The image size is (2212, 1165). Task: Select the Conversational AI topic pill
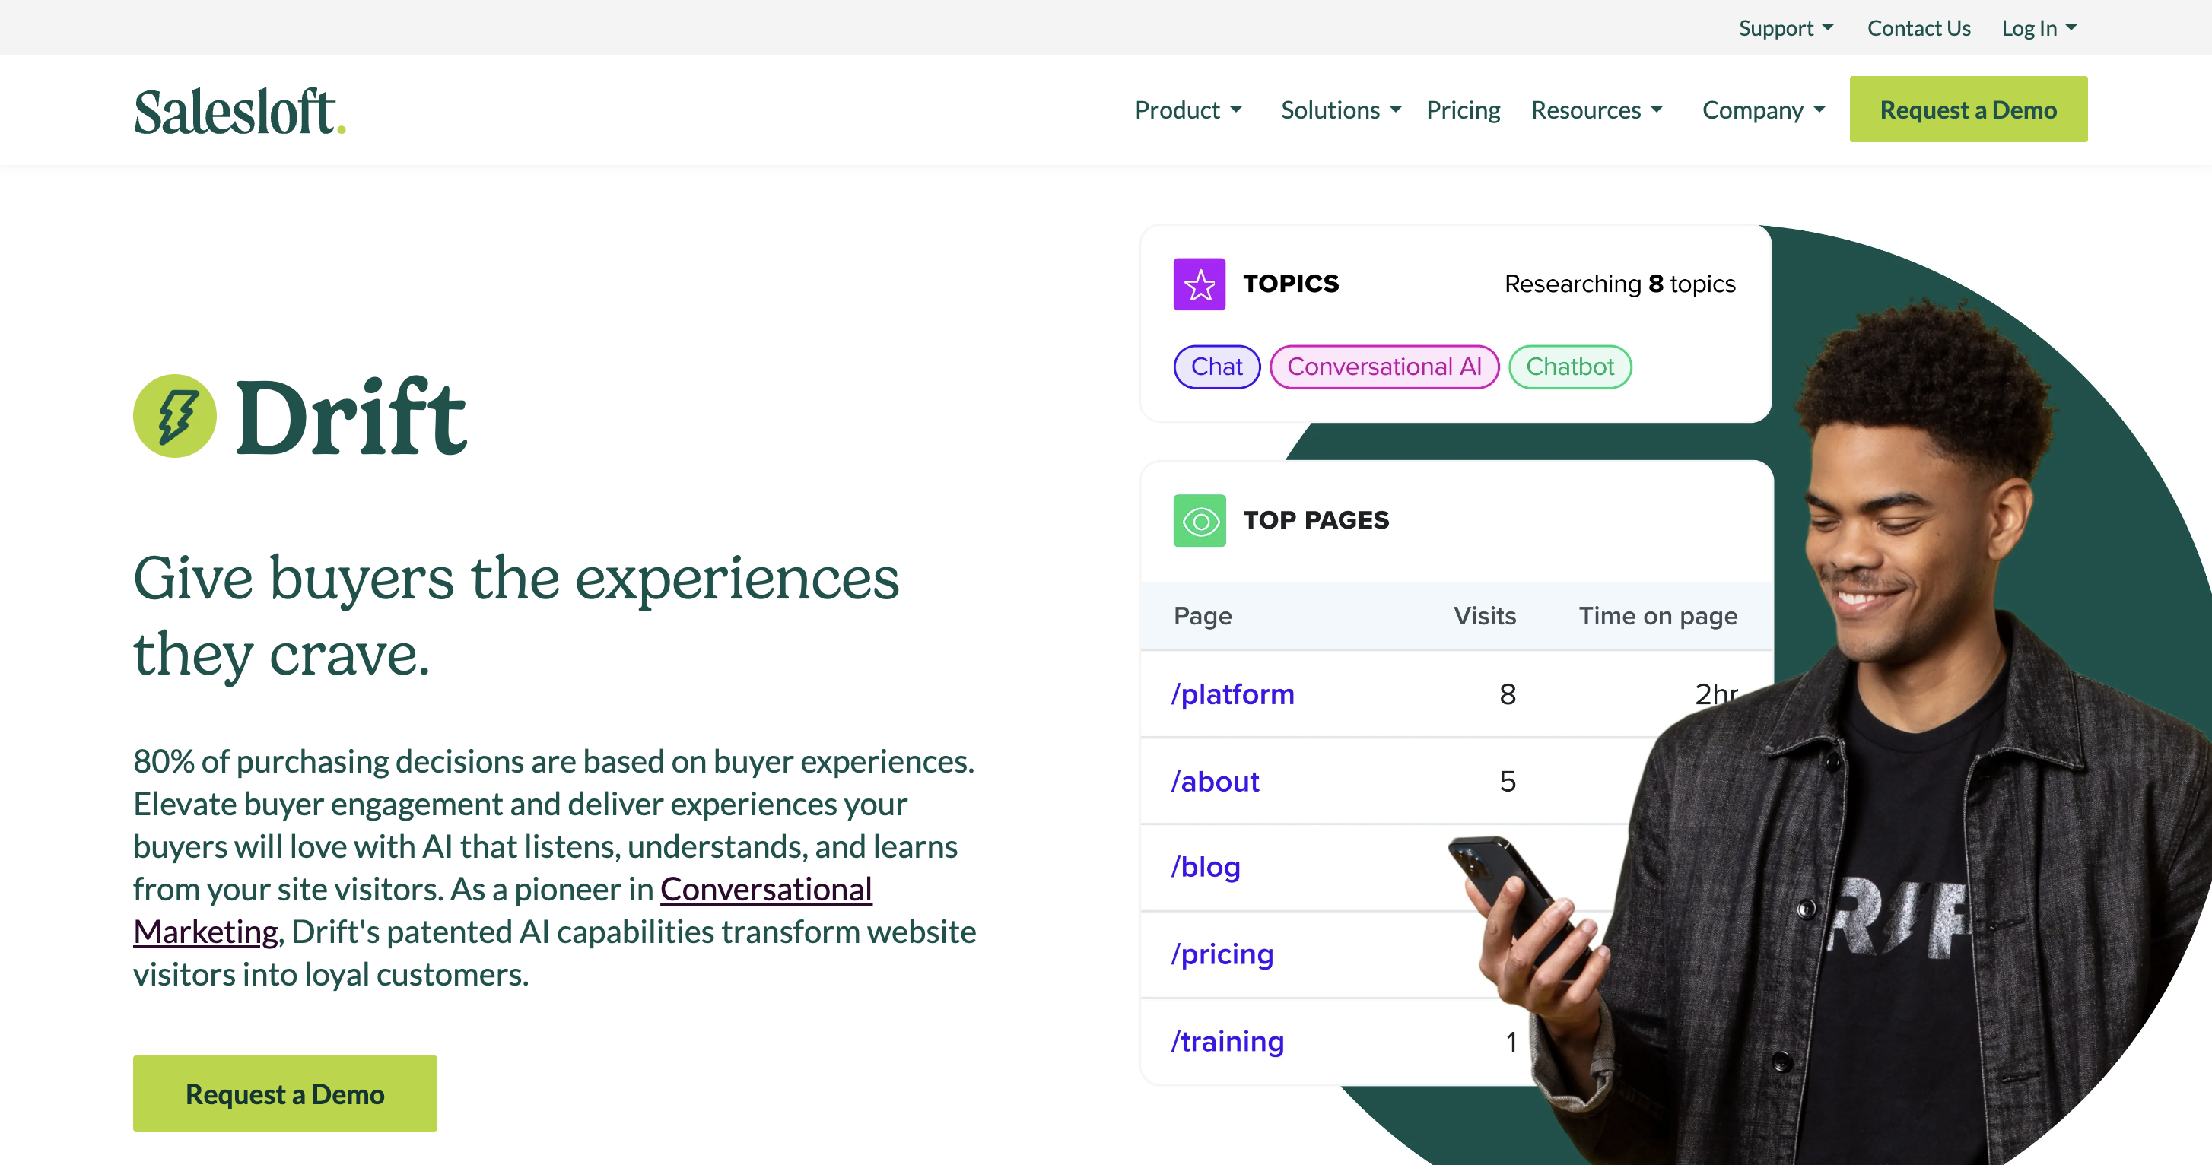pos(1384,367)
